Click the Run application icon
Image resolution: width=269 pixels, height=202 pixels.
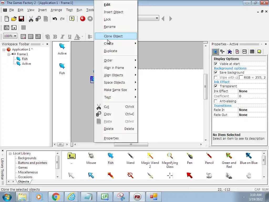pos(6,27)
